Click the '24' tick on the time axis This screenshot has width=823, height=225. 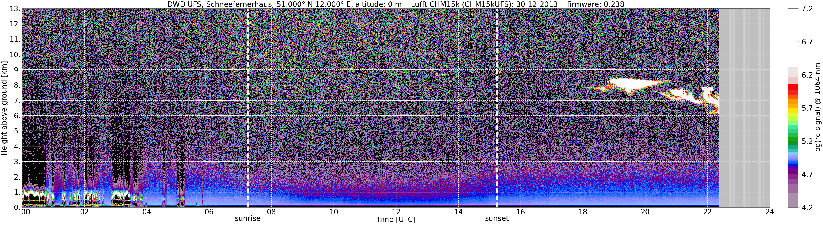point(770,212)
